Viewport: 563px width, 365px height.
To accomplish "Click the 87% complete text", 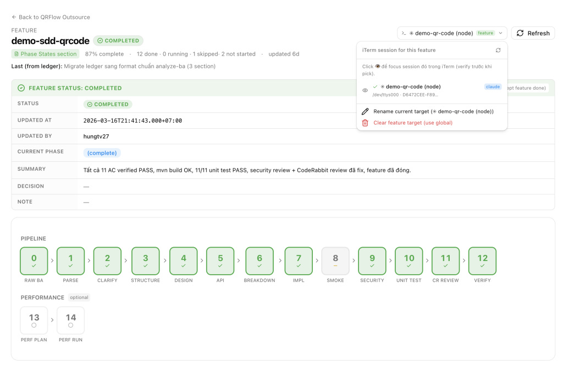I will [104, 54].
